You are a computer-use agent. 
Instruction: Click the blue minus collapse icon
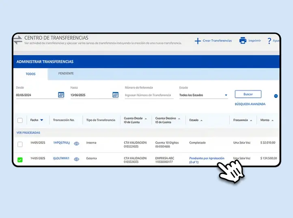pyautogui.click(x=276, y=96)
